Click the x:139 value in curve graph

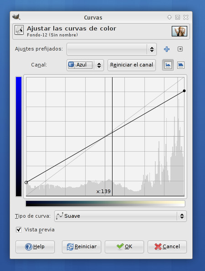pos(103,191)
